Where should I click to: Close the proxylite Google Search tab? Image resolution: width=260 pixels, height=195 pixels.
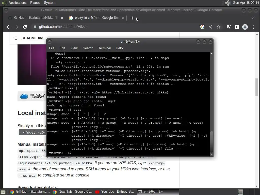123,18
